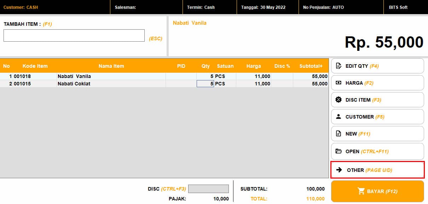Click the person icon on CUSTOMER
Image resolution: width=428 pixels, height=204 pixels.
click(x=339, y=117)
